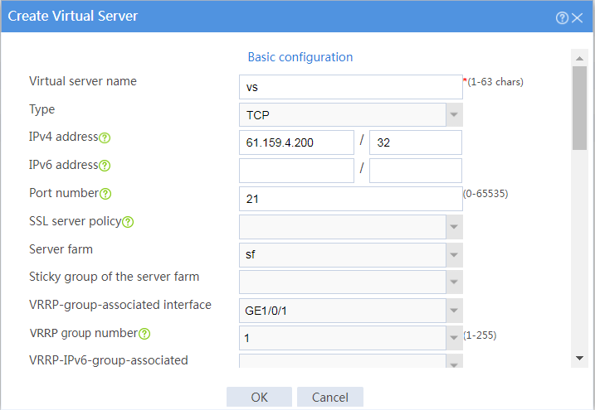Viewport: 595px width, 410px height.
Task: Click the IPv4 mask length field 32
Action: click(x=416, y=142)
